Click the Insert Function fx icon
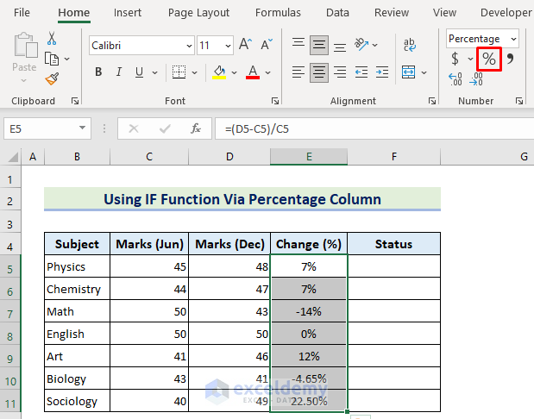This screenshot has height=419, width=534. (x=196, y=128)
